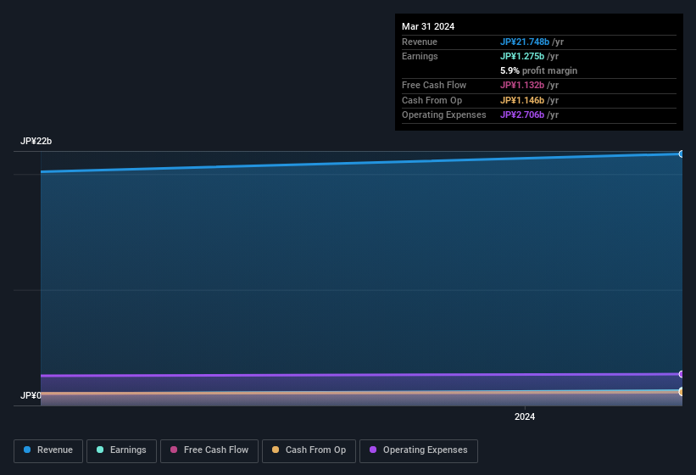Click the Operating Expenses label in tooltip
Screen dimensions: 696x475
point(444,115)
